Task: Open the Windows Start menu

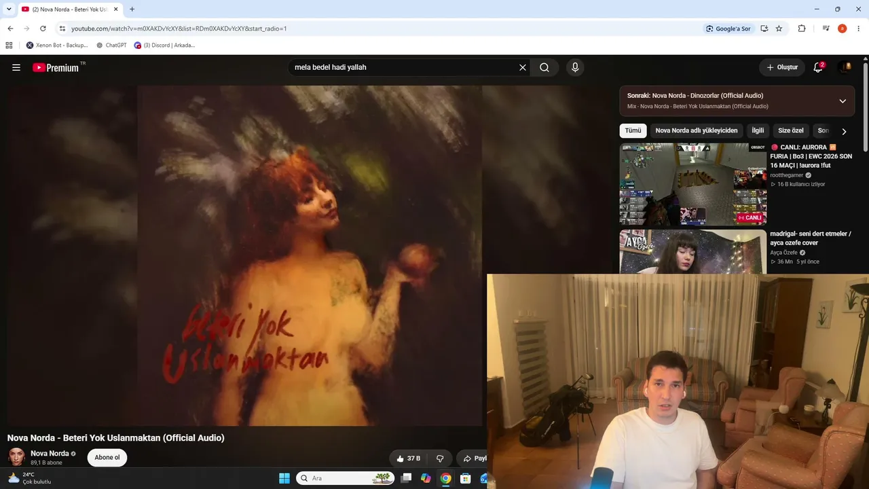Action: [284, 478]
